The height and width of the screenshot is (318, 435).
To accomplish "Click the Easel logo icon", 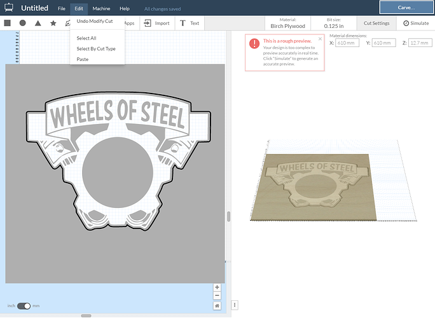I will click(9, 8).
